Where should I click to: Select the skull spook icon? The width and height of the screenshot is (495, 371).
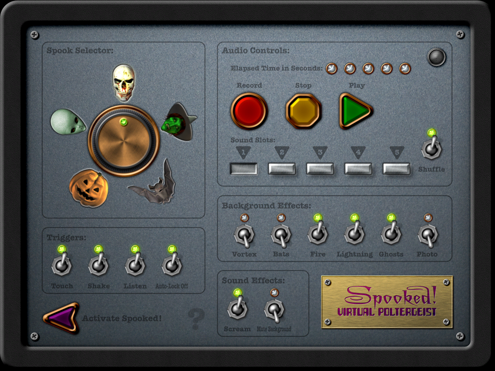[x=124, y=83]
